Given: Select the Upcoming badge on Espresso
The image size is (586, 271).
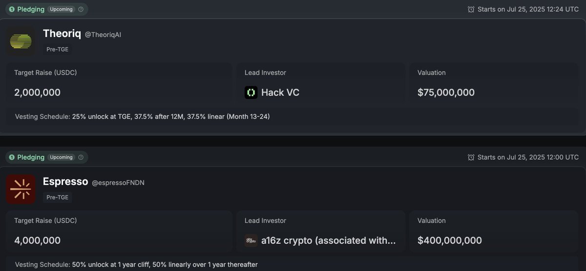Looking at the screenshot, I should [62, 157].
